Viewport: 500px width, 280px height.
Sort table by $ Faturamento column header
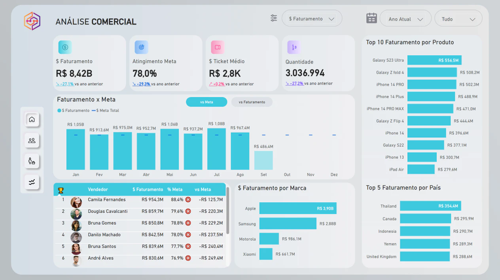(148, 190)
